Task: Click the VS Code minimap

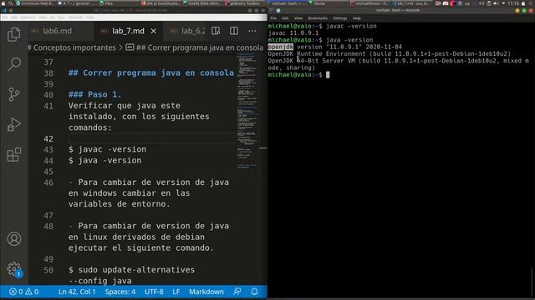Action: (247, 111)
